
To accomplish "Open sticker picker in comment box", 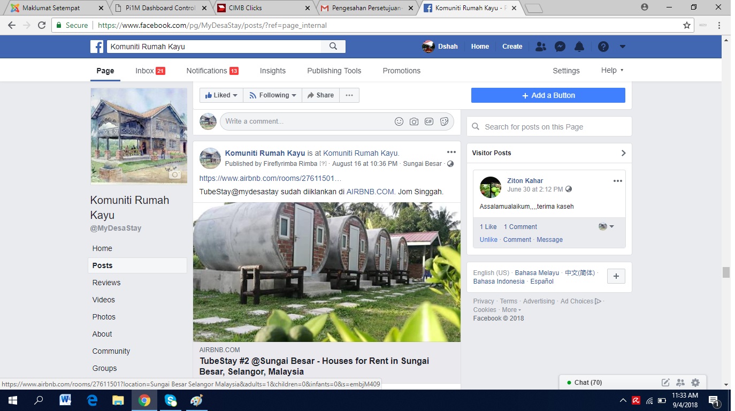I will [444, 121].
